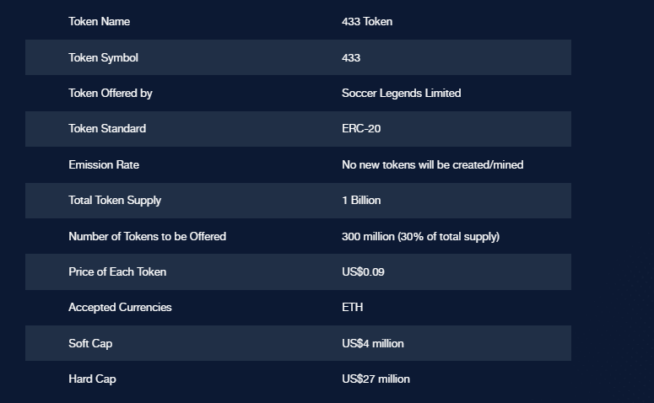The width and height of the screenshot is (654, 403).
Task: Select the US$27 million hard cap
Action: (376, 379)
